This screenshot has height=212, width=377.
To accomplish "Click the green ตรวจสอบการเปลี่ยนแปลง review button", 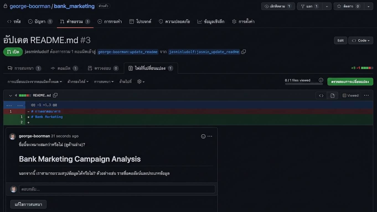I will coord(350,82).
